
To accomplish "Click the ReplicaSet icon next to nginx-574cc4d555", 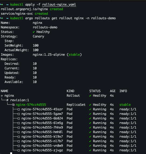I will click(13, 105).
